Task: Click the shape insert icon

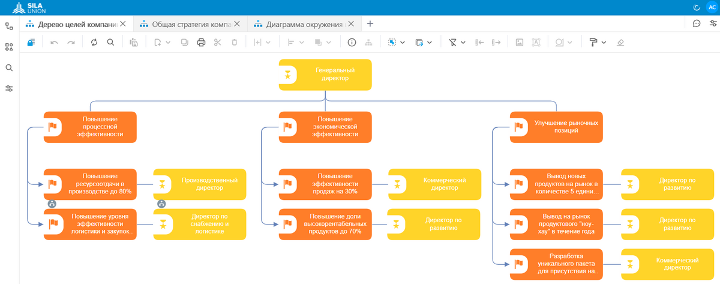Action: (x=559, y=42)
